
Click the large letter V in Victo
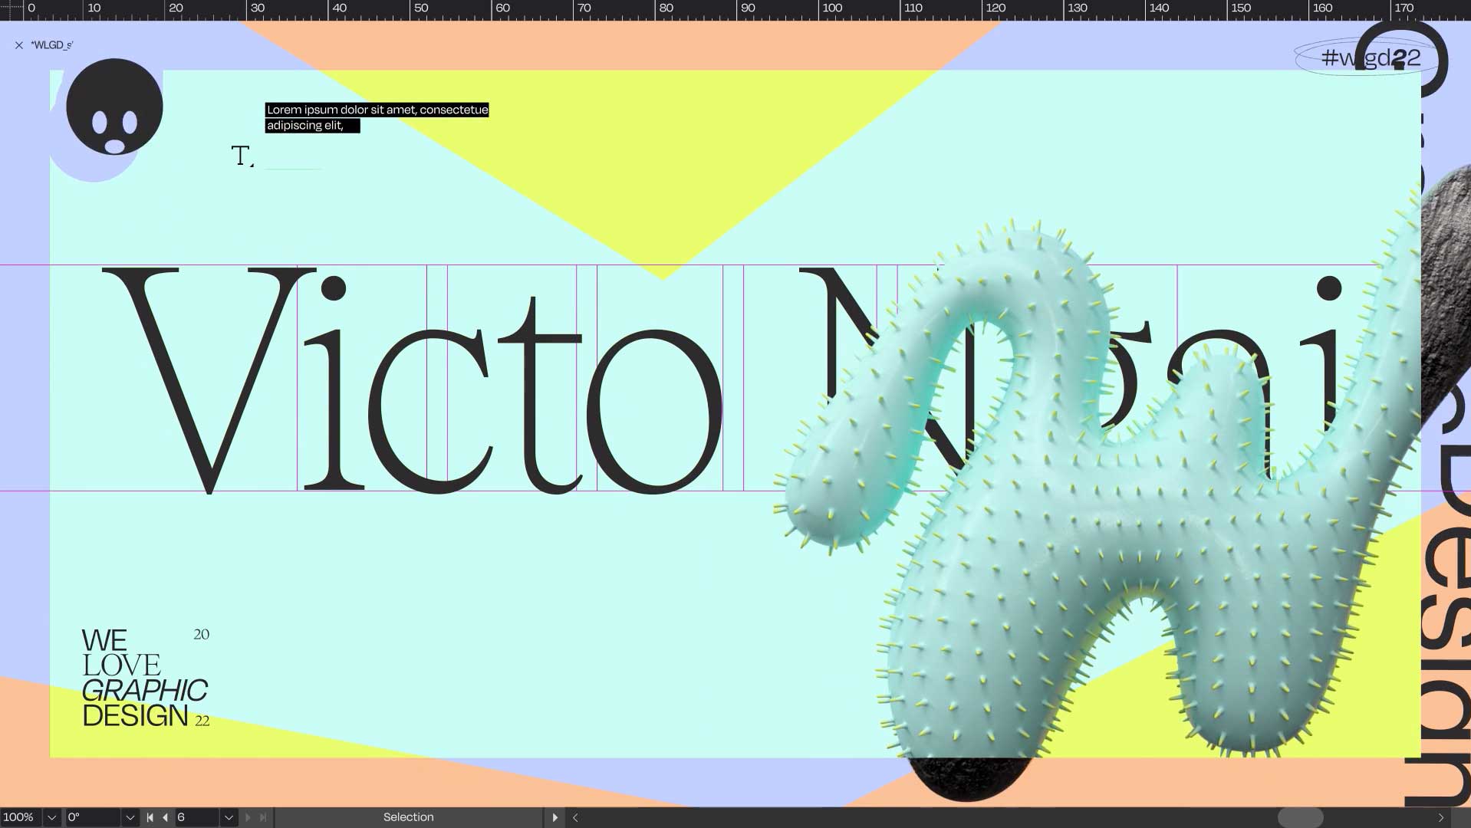pos(209,380)
